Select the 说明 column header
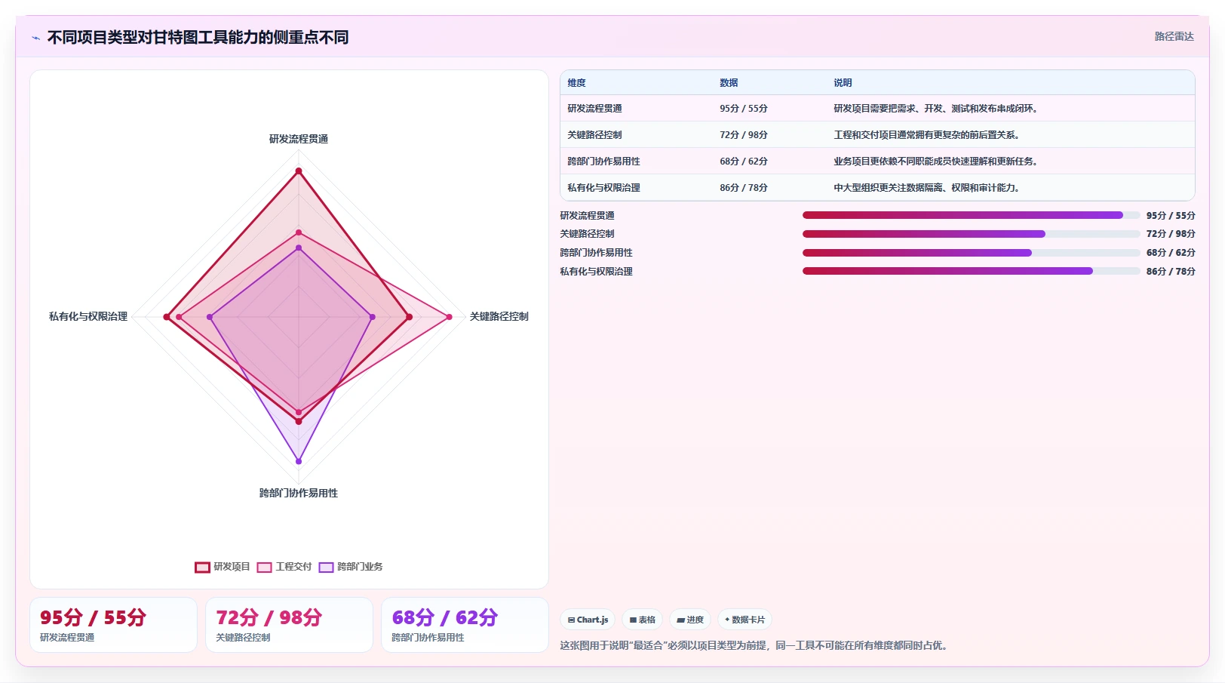The image size is (1225, 683). click(x=843, y=83)
